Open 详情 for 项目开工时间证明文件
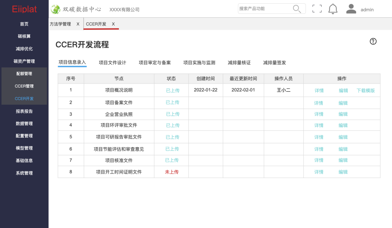 click(319, 172)
